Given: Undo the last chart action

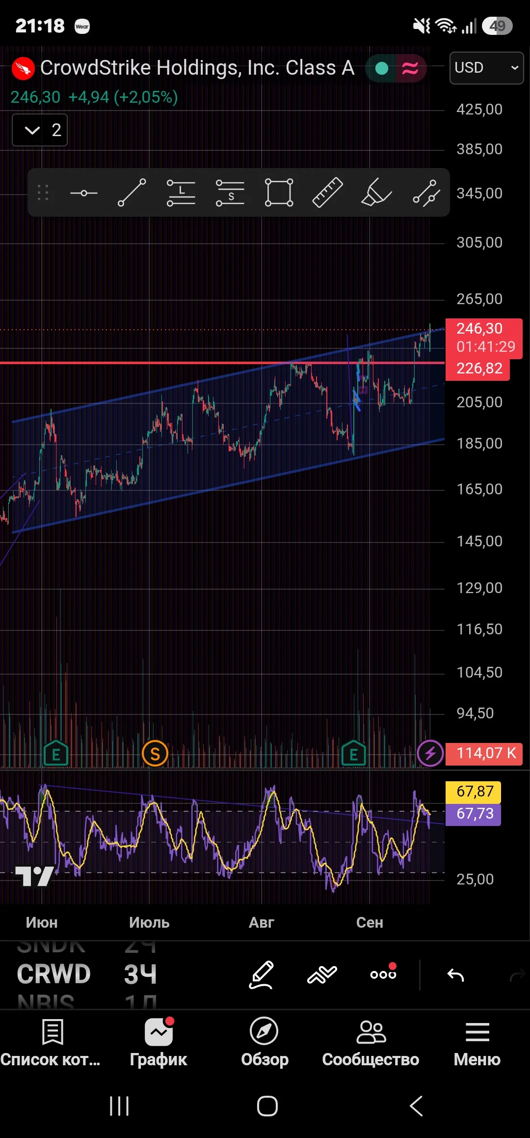Looking at the screenshot, I should [x=456, y=975].
